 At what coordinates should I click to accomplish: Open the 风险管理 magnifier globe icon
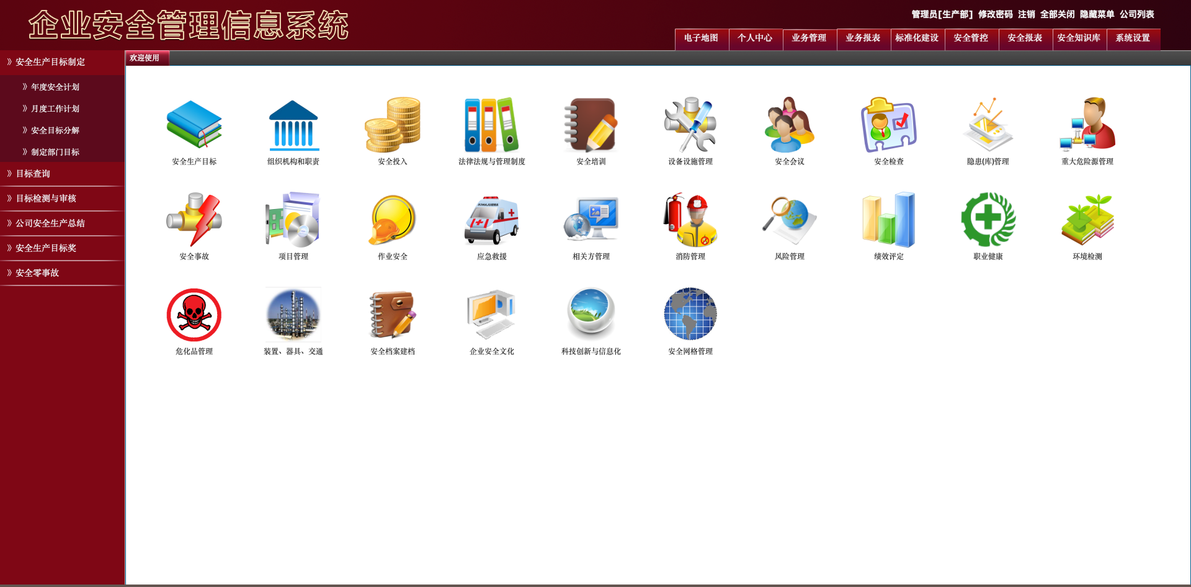click(789, 220)
